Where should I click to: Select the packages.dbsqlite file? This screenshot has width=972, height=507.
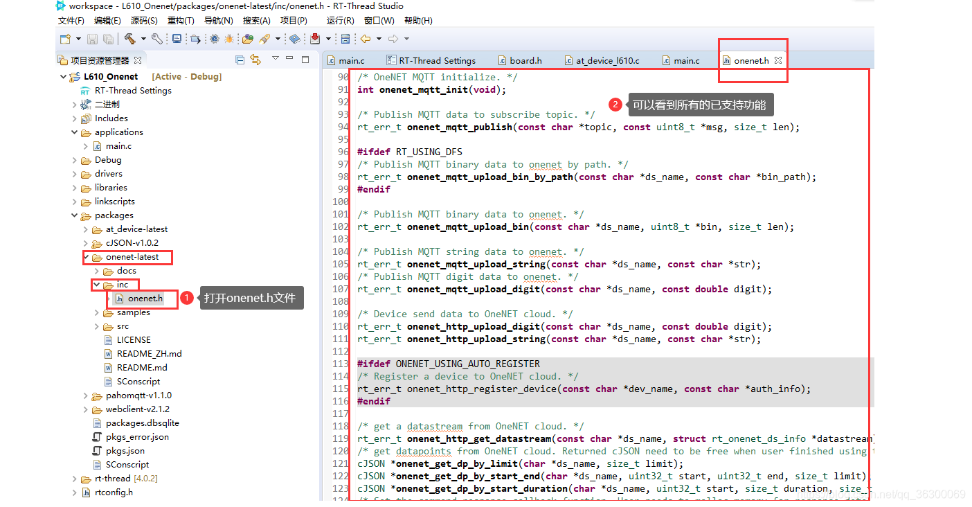point(136,423)
